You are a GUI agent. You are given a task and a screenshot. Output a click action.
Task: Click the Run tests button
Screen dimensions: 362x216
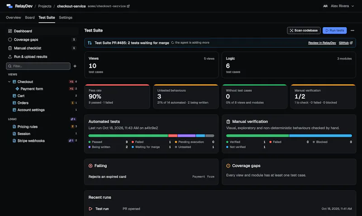point(334,30)
